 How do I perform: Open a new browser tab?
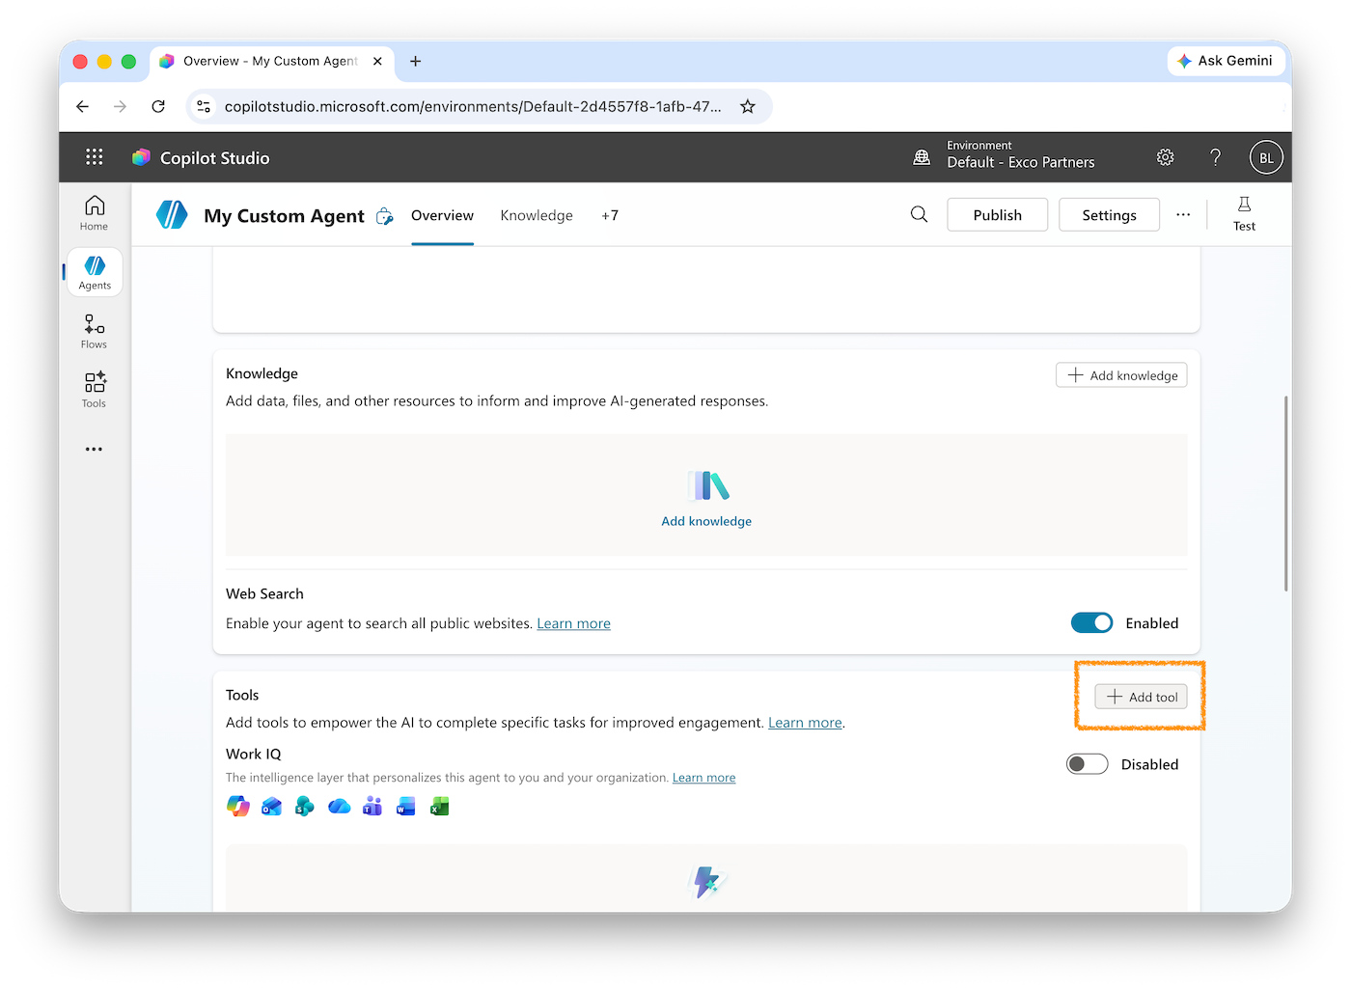(416, 61)
